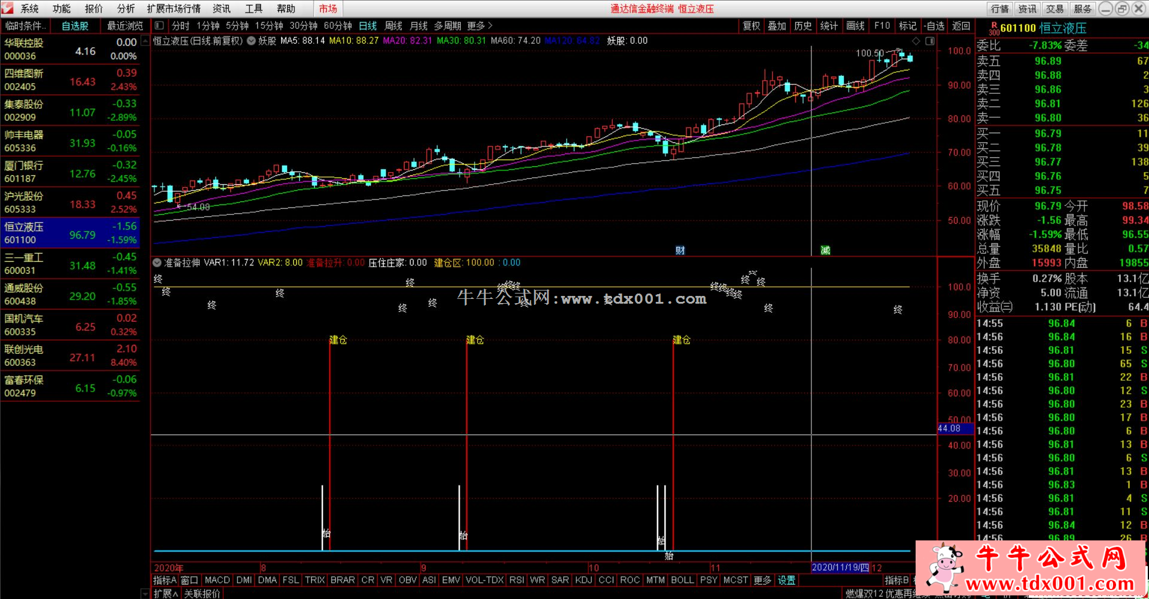Click the round indicator icon beside 妖股

(251, 41)
